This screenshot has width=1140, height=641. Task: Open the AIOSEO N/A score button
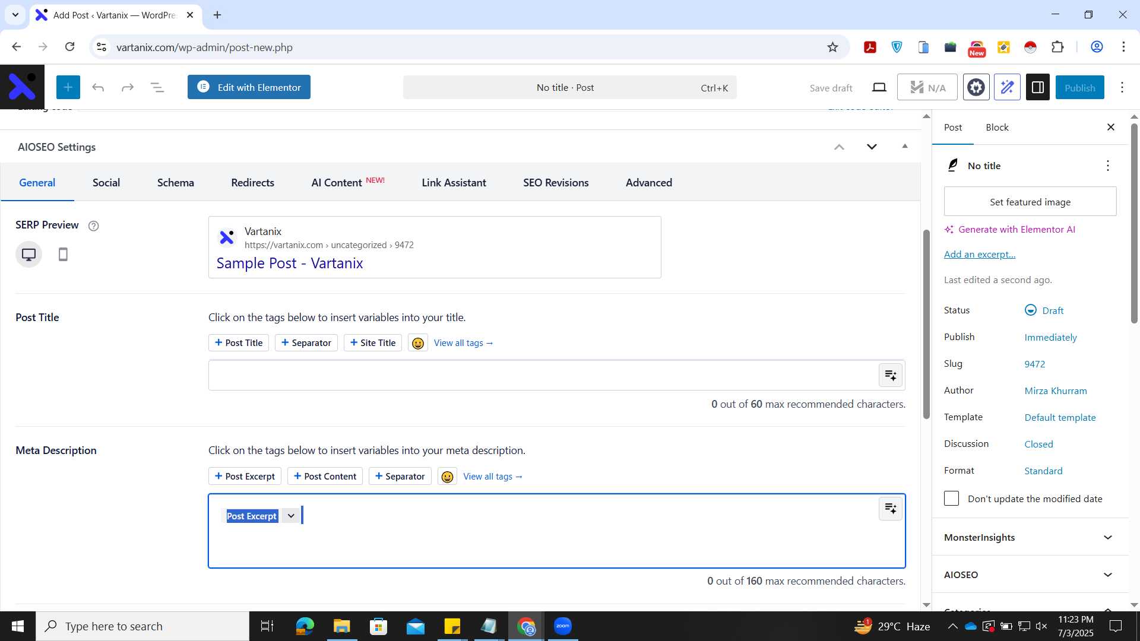pyautogui.click(x=927, y=87)
